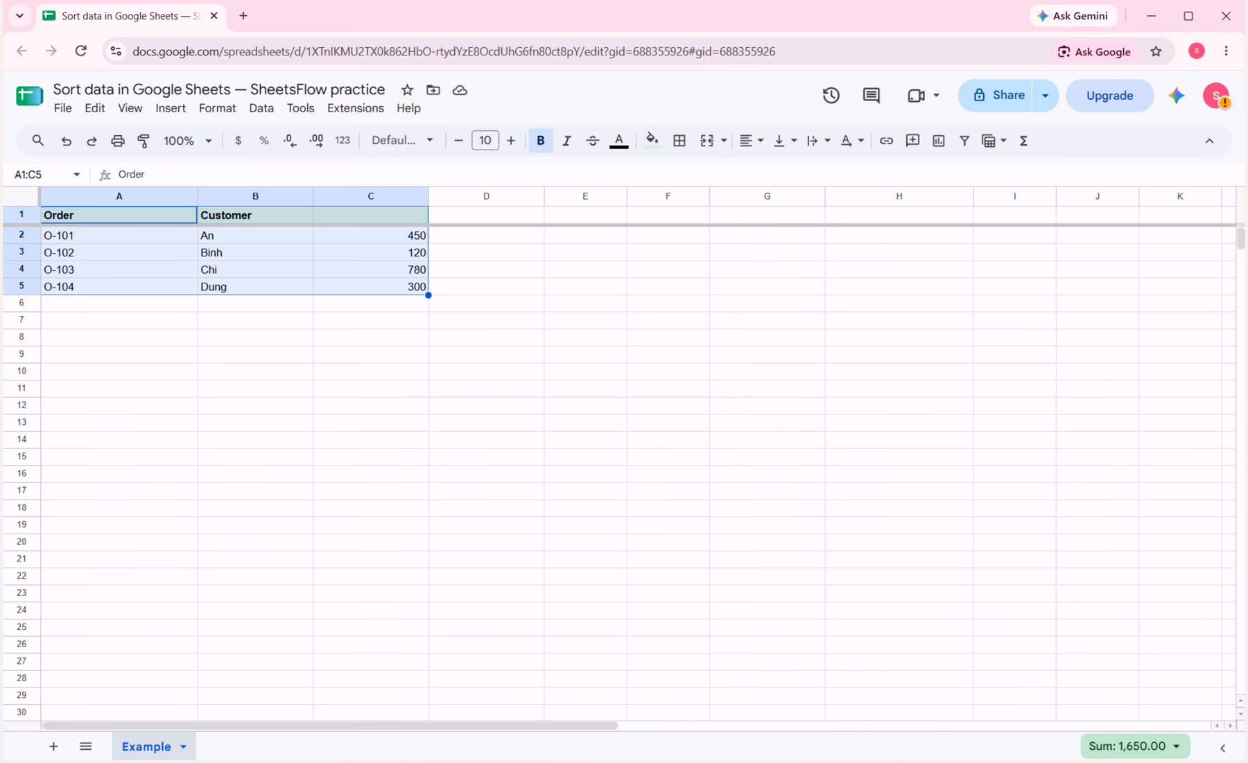This screenshot has width=1248, height=763.
Task: Click the Upgrade button
Action: click(1109, 96)
